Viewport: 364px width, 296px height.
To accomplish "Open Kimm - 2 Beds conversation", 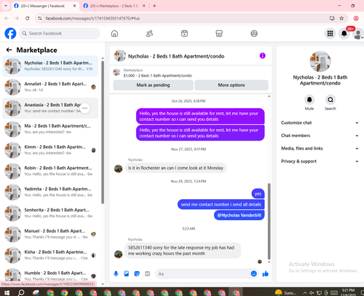I will tap(50, 150).
